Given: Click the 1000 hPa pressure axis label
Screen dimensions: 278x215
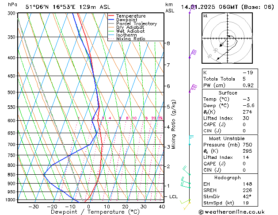Looking at the screenshot, I should pyautogui.click(x=11, y=200).
